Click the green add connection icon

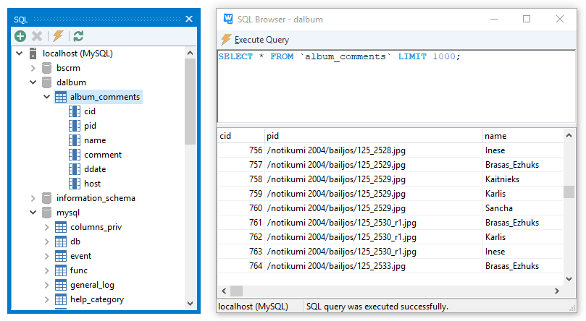point(20,36)
